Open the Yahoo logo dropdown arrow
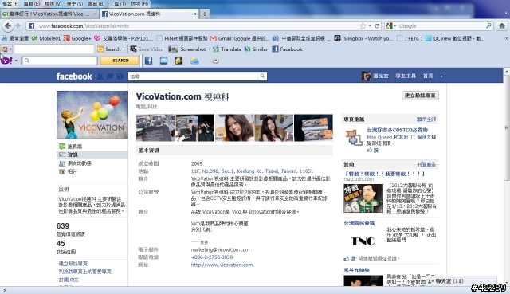The image size is (510, 294). 16,61
